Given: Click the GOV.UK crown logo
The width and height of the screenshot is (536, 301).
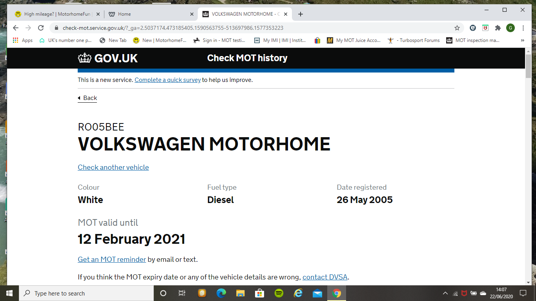Looking at the screenshot, I should tap(108, 58).
